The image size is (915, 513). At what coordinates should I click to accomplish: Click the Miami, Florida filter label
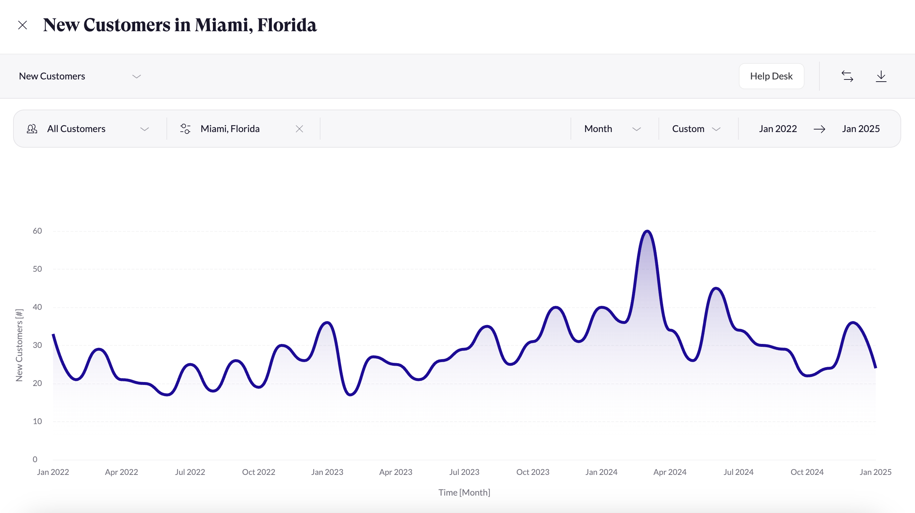click(x=230, y=129)
